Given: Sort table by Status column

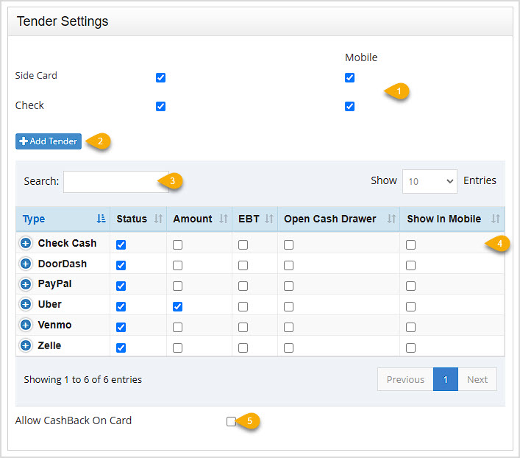Looking at the screenshot, I should click(138, 219).
